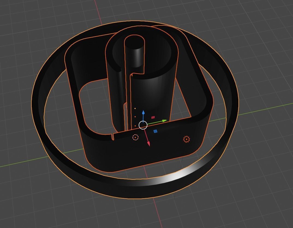The width and height of the screenshot is (293, 228).
Task: Grab the green Y-axis move gizmo arrow
Action: pyautogui.click(x=164, y=121)
